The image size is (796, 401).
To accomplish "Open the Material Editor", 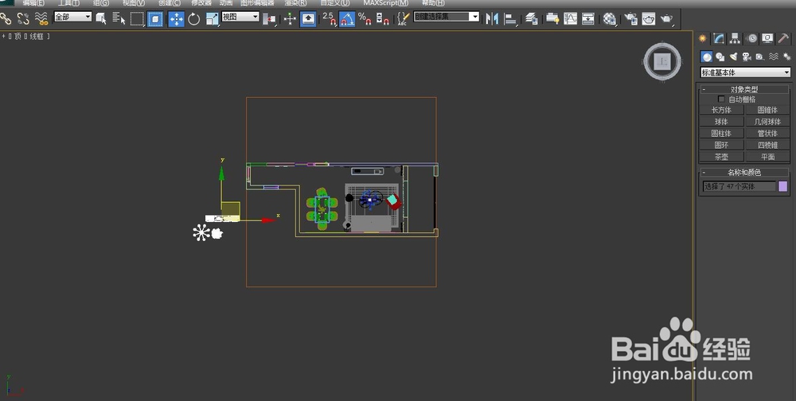I will tap(609, 19).
